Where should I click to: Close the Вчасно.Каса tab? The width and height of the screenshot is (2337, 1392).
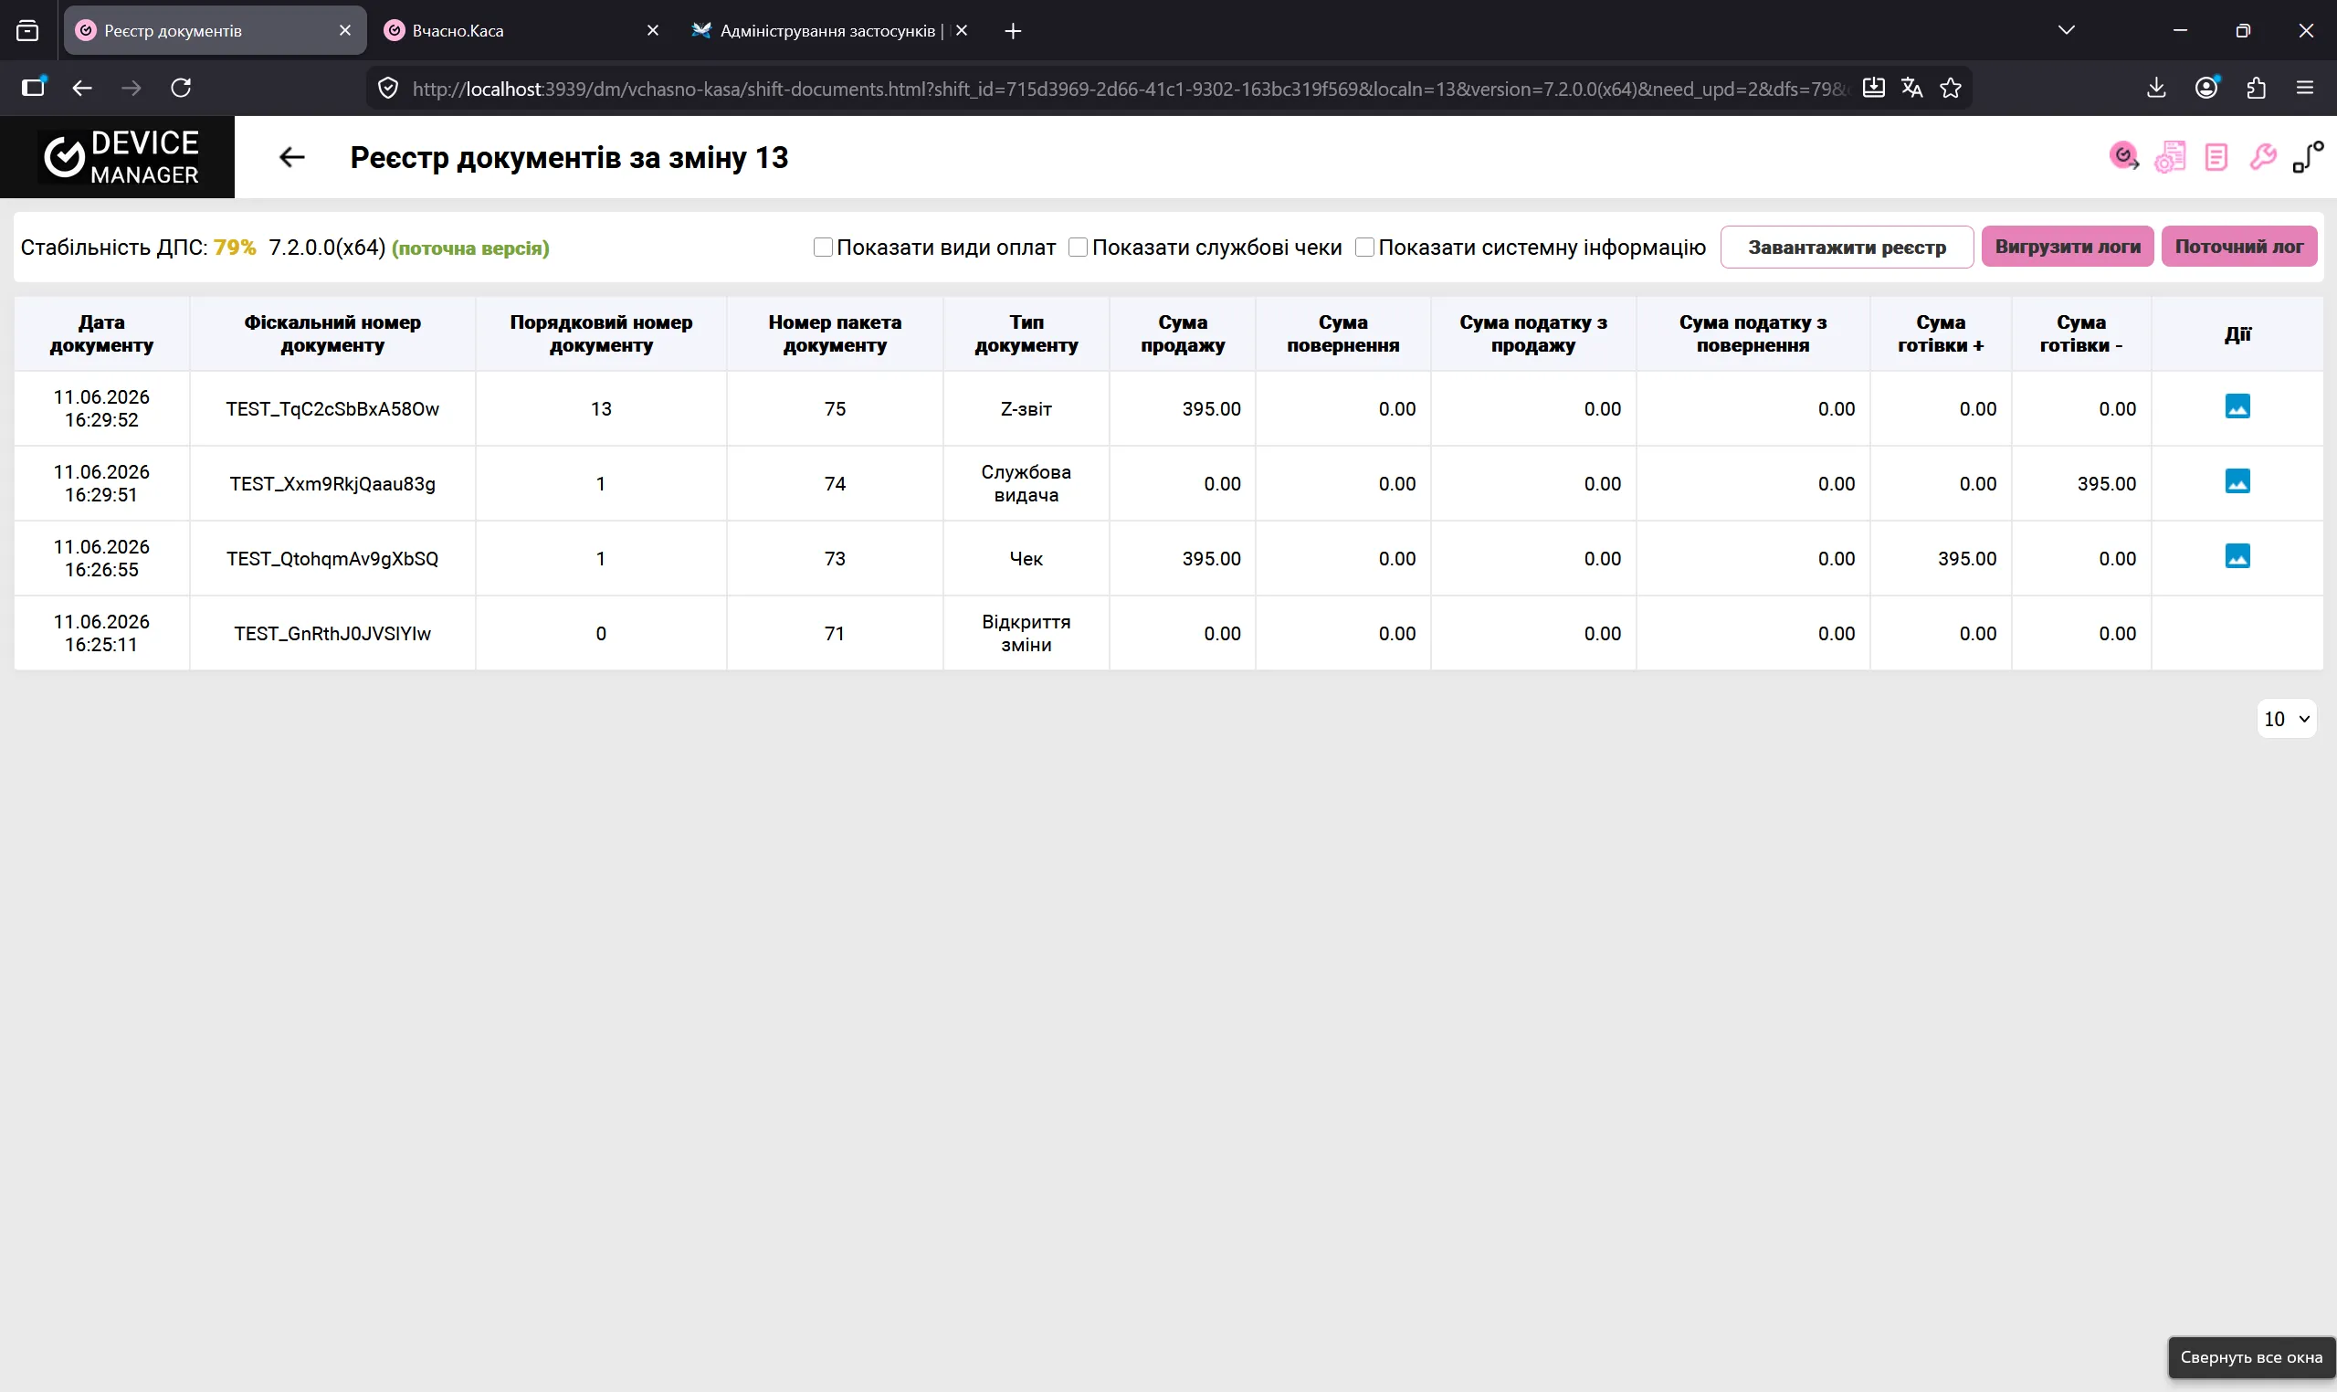coord(654,31)
